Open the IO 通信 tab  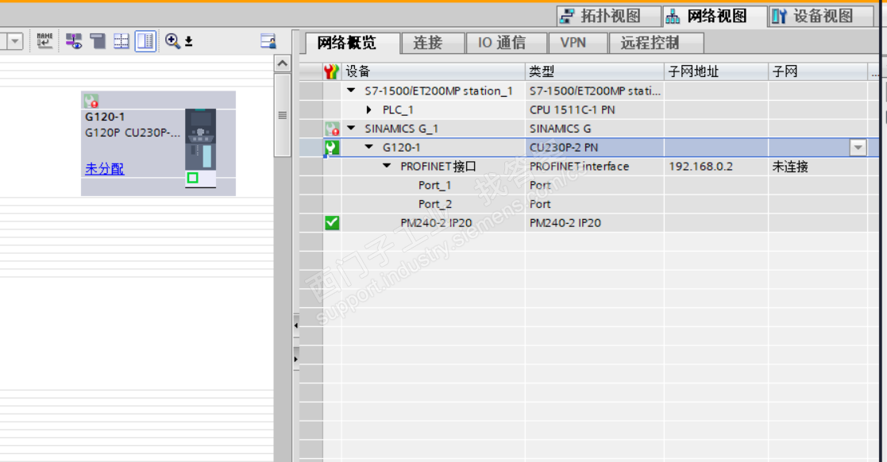click(x=507, y=43)
